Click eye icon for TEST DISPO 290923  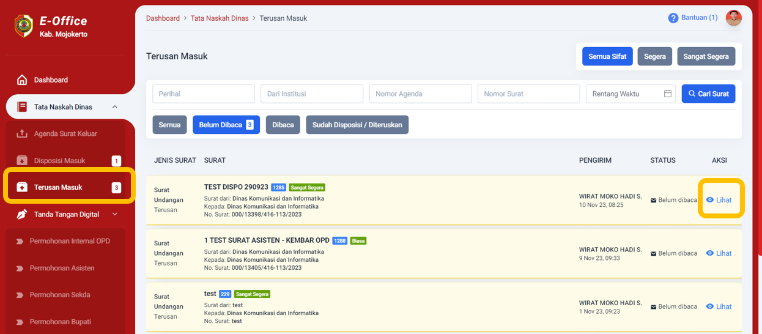(x=710, y=200)
